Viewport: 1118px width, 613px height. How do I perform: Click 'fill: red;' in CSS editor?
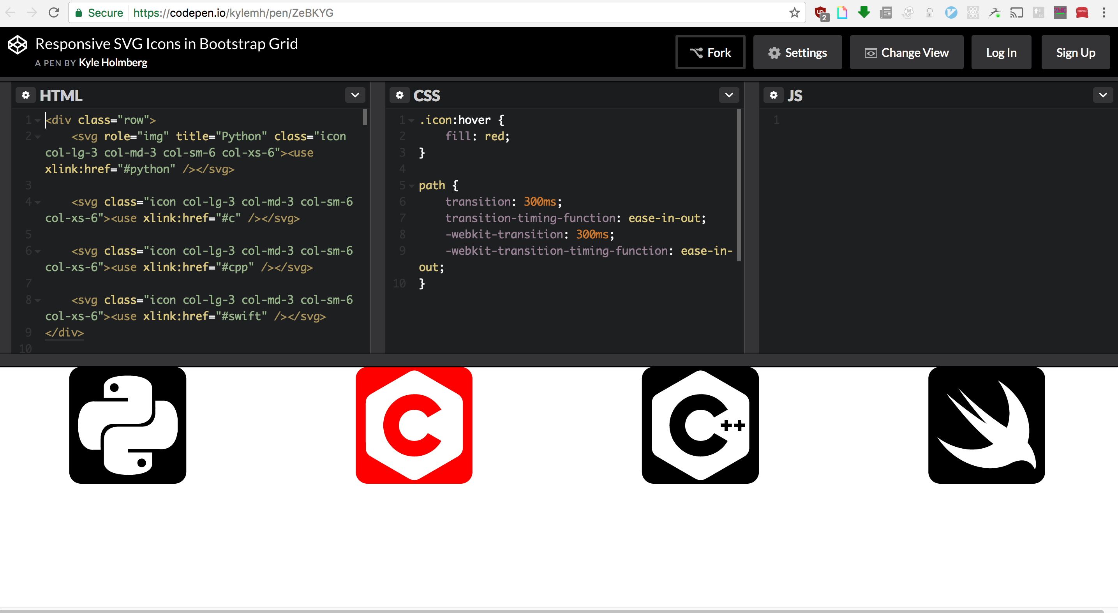pyautogui.click(x=478, y=136)
